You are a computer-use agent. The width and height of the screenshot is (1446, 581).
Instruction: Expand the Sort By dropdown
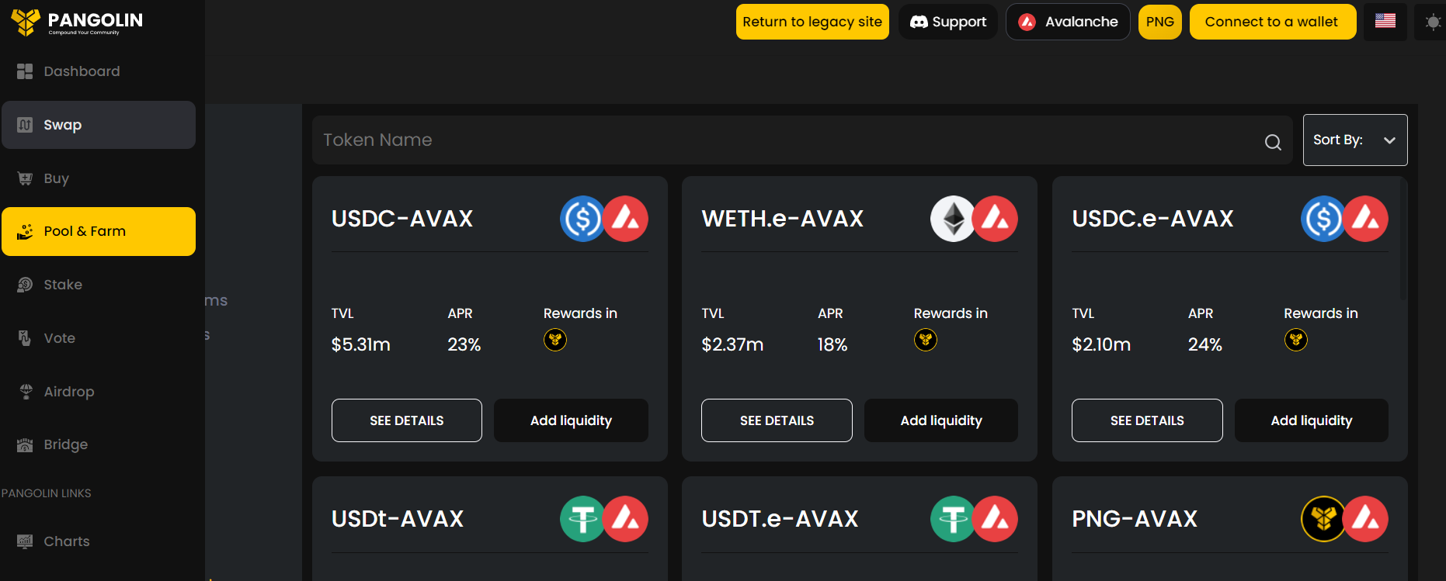pos(1355,140)
